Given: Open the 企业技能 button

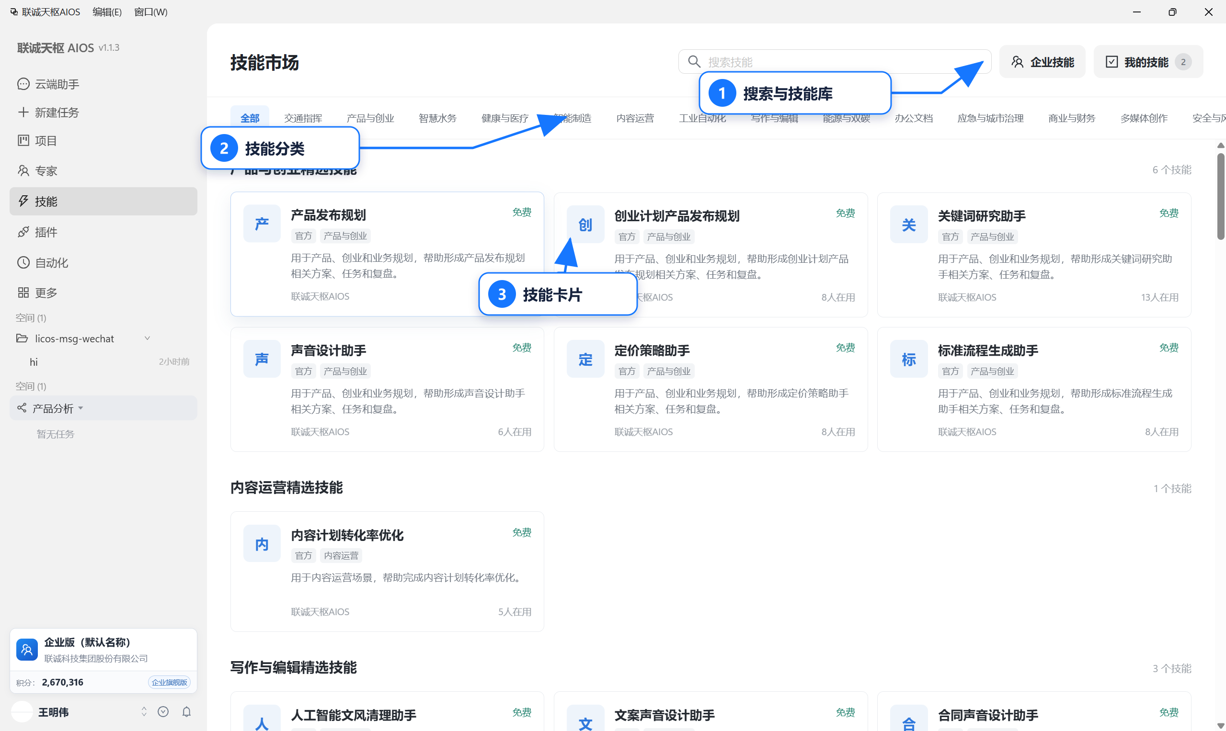Looking at the screenshot, I should coord(1042,62).
